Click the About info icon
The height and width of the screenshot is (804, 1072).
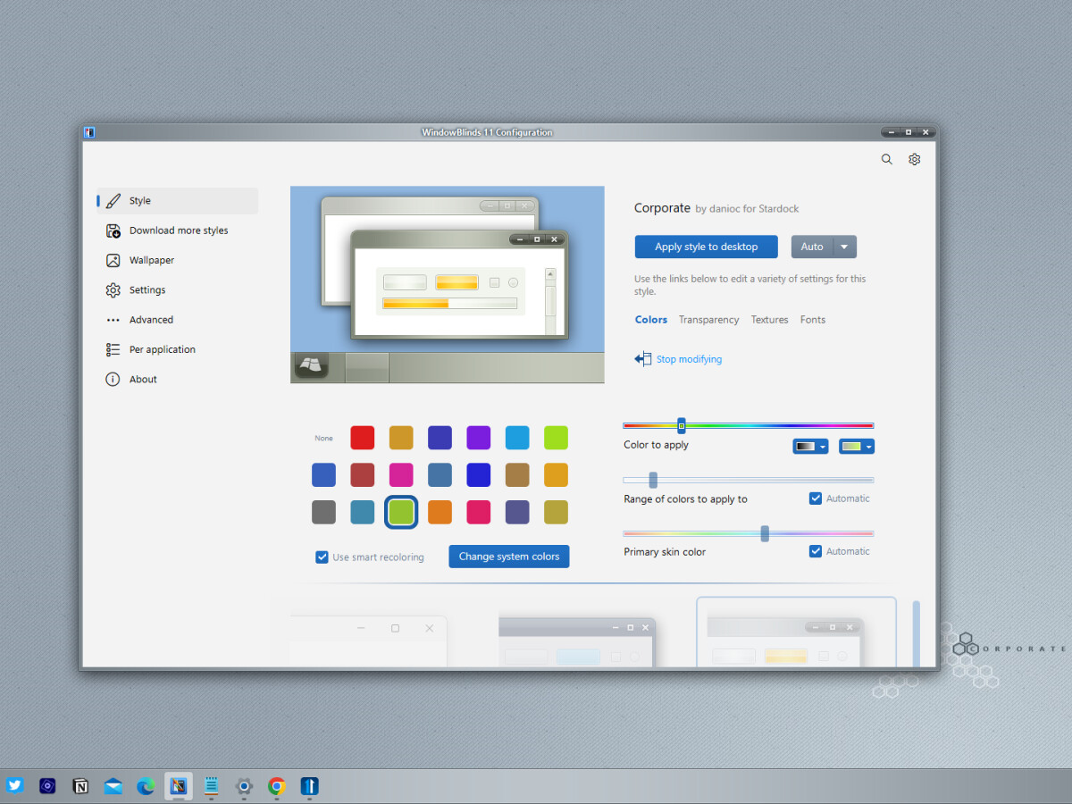tap(113, 379)
